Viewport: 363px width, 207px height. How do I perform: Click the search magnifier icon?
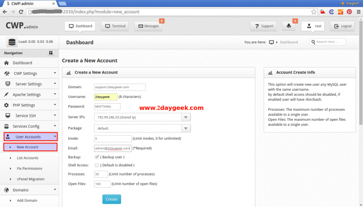pyautogui.click(x=313, y=42)
